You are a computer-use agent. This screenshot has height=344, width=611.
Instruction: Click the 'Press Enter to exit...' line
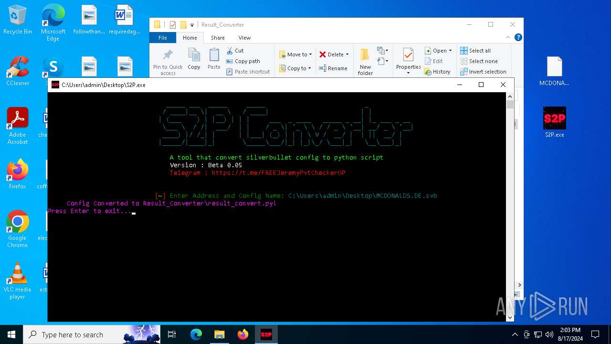tap(89, 211)
